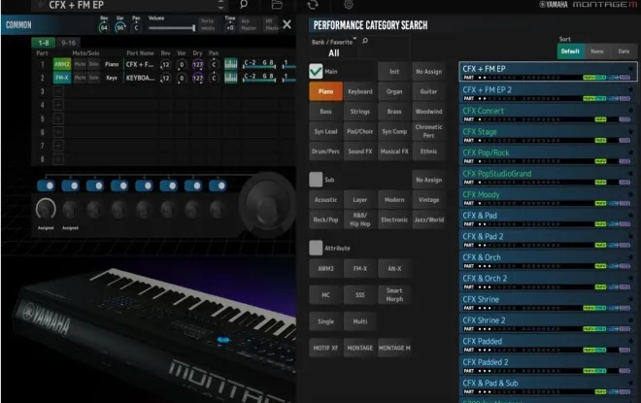
Task: Open the settings gear icon
Action: [x=349, y=5]
